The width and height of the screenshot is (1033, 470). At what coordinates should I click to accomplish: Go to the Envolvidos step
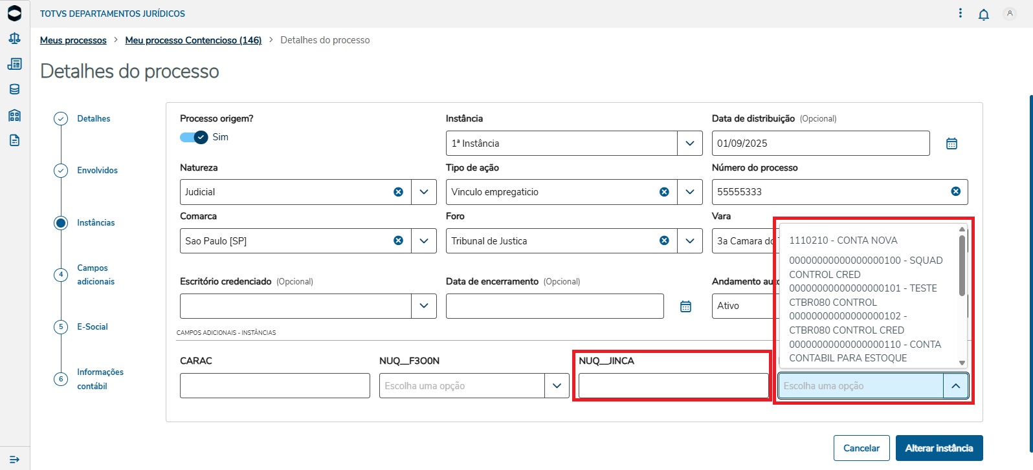point(97,171)
